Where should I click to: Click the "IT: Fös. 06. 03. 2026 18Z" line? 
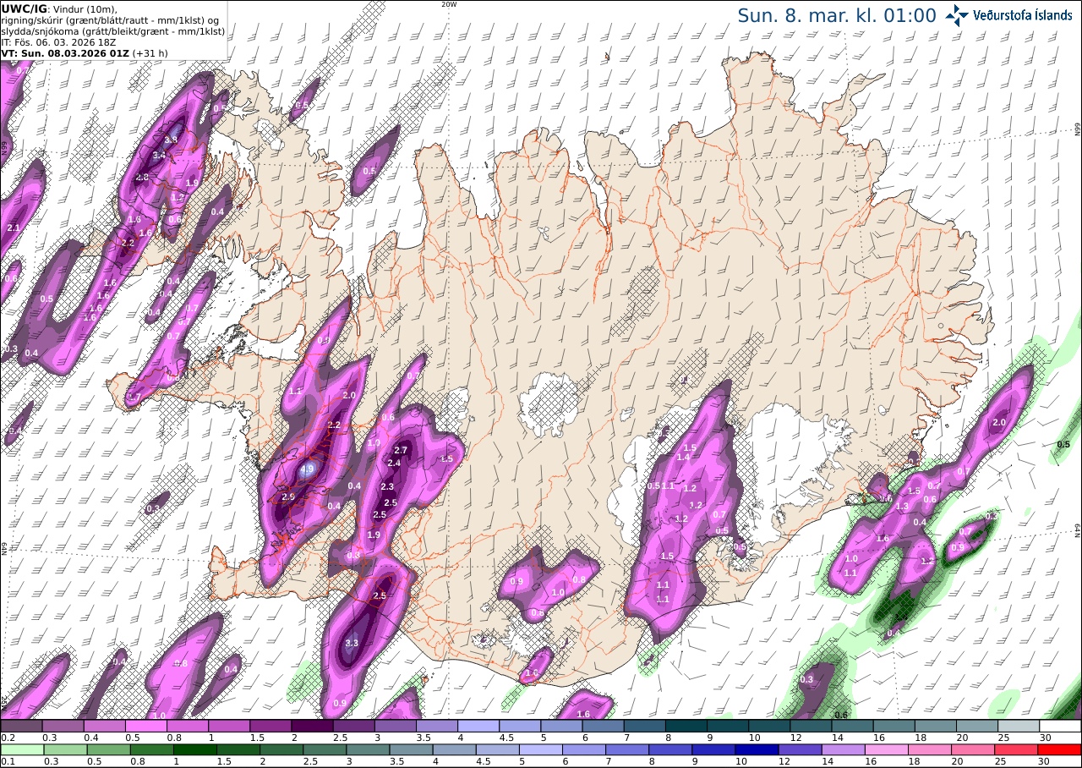click(x=57, y=41)
